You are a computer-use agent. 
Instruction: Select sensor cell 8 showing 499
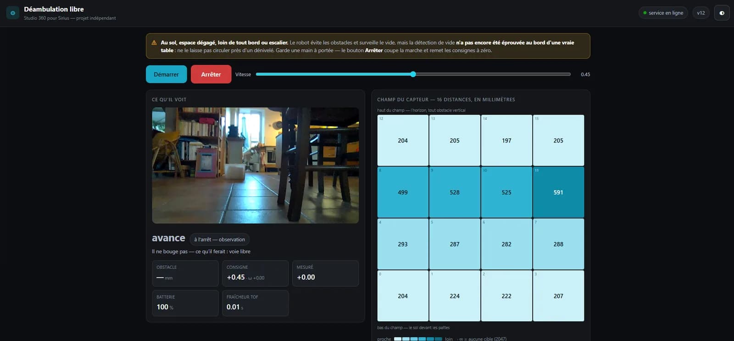(x=403, y=192)
